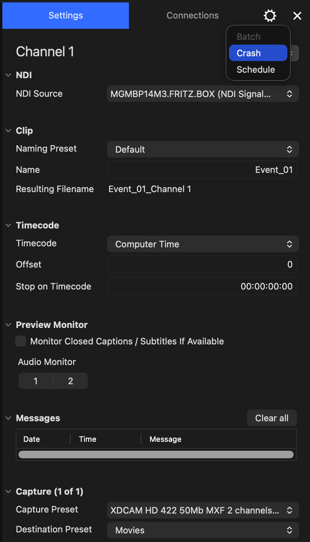
Task: Collapse the NDI section chevron
Action: coord(9,75)
